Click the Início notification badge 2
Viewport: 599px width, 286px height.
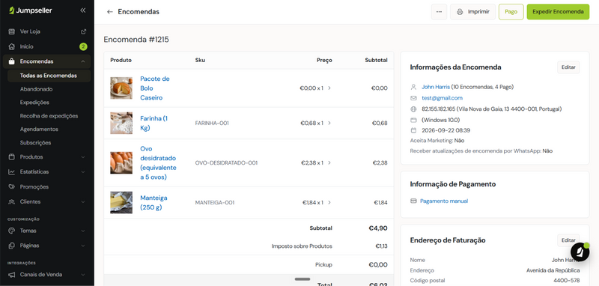pos(83,46)
